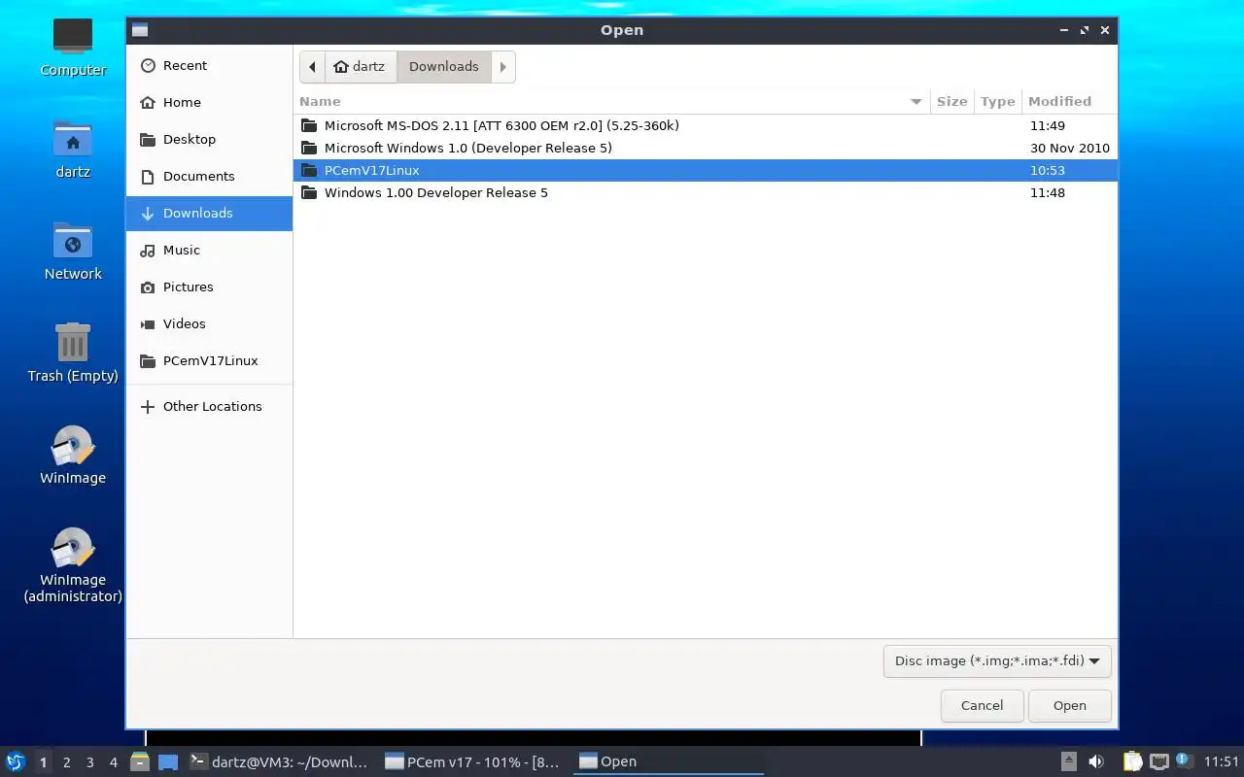This screenshot has height=777, width=1244.
Task: Click Downloads path bar button
Action: point(443,66)
